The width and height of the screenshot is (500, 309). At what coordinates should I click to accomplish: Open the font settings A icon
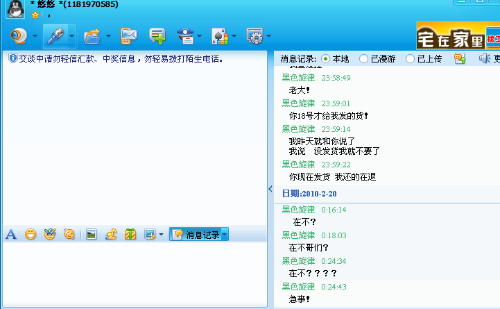[x=11, y=234]
